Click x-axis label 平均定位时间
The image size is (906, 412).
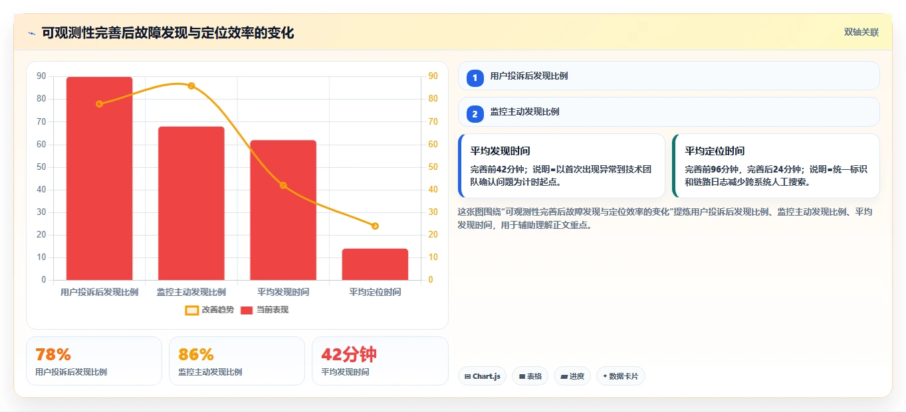point(375,292)
